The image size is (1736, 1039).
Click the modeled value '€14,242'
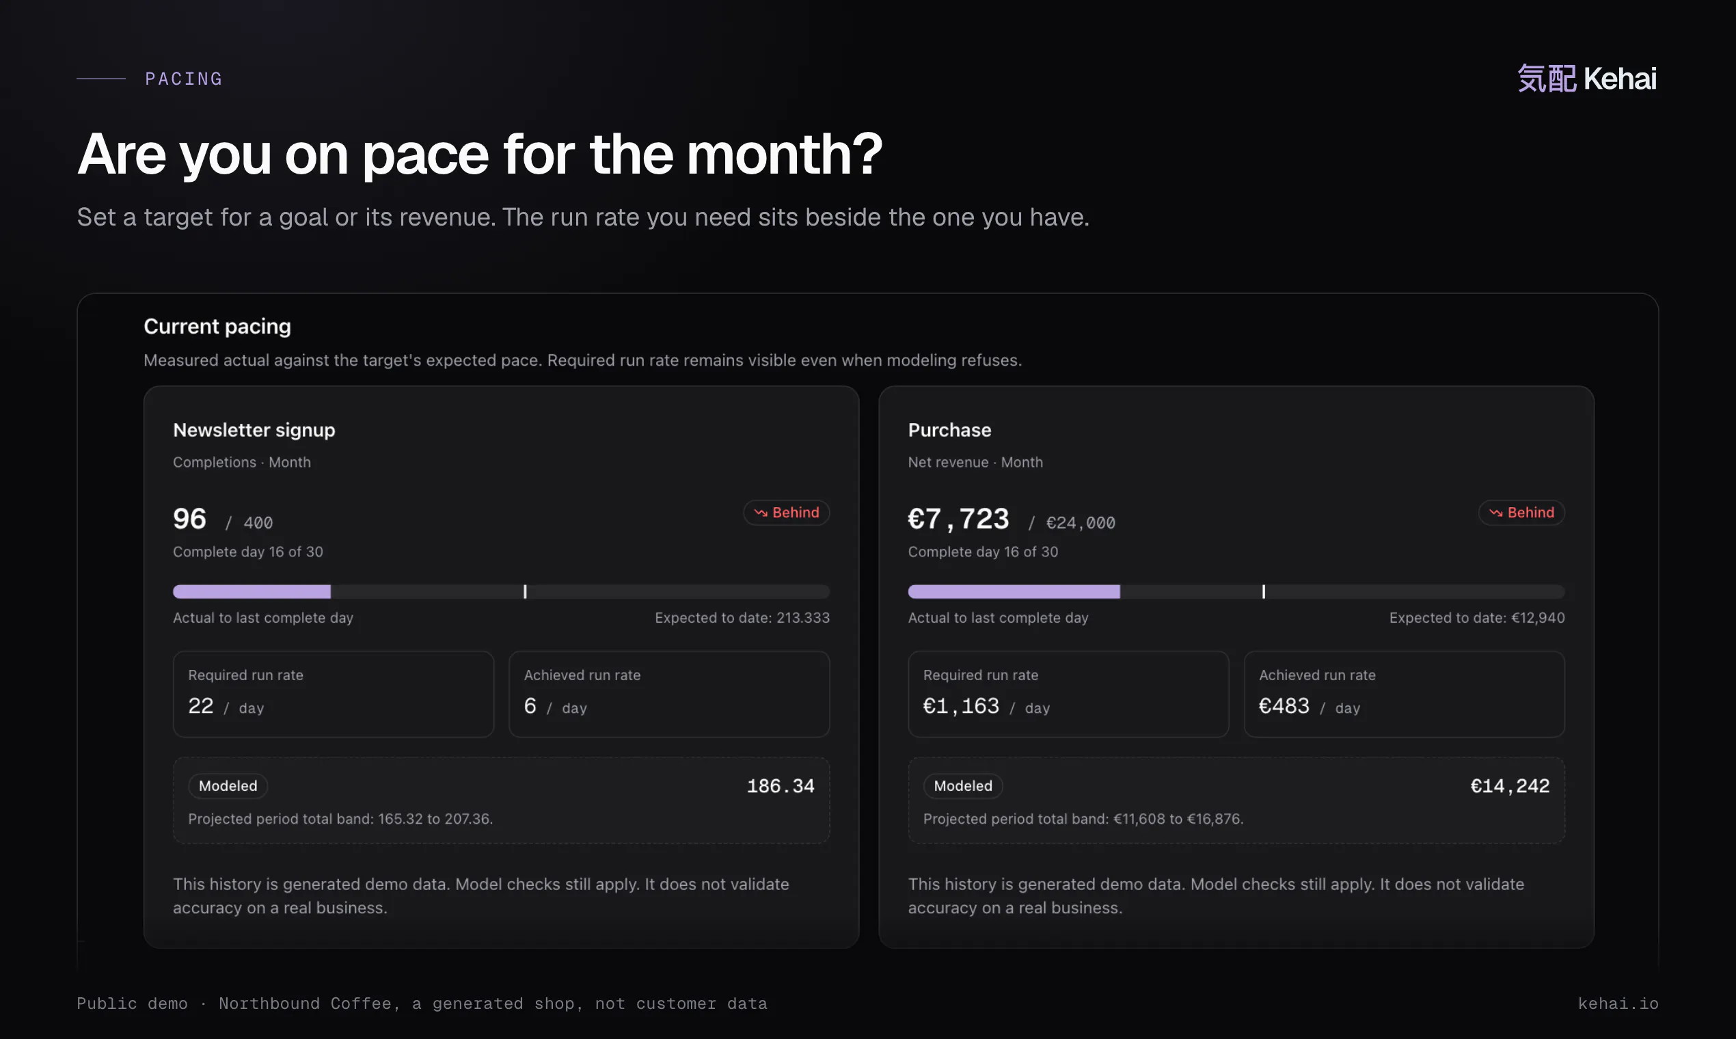[1510, 786]
